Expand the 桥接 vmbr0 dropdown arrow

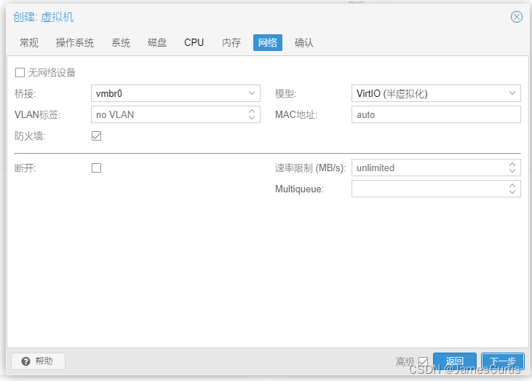tap(251, 93)
